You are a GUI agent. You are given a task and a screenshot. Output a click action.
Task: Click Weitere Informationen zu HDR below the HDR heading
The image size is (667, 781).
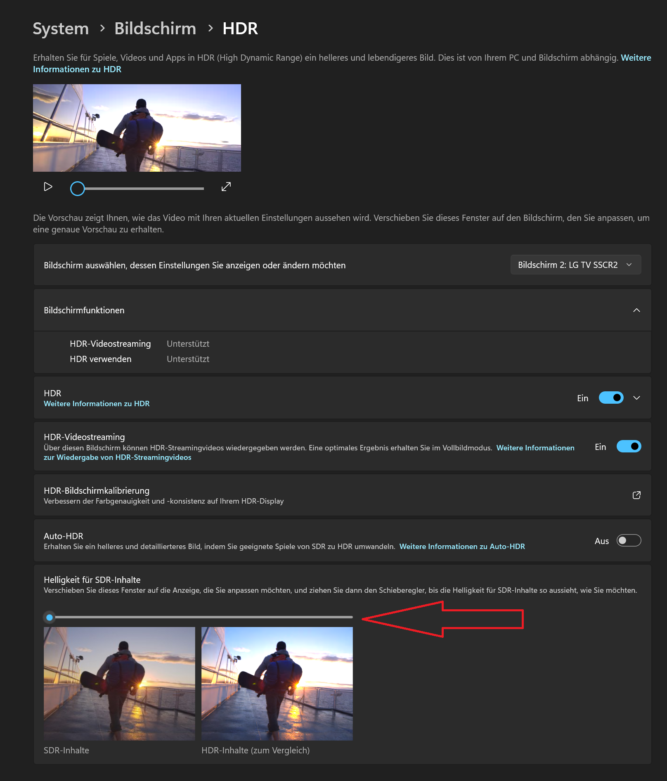[97, 403]
